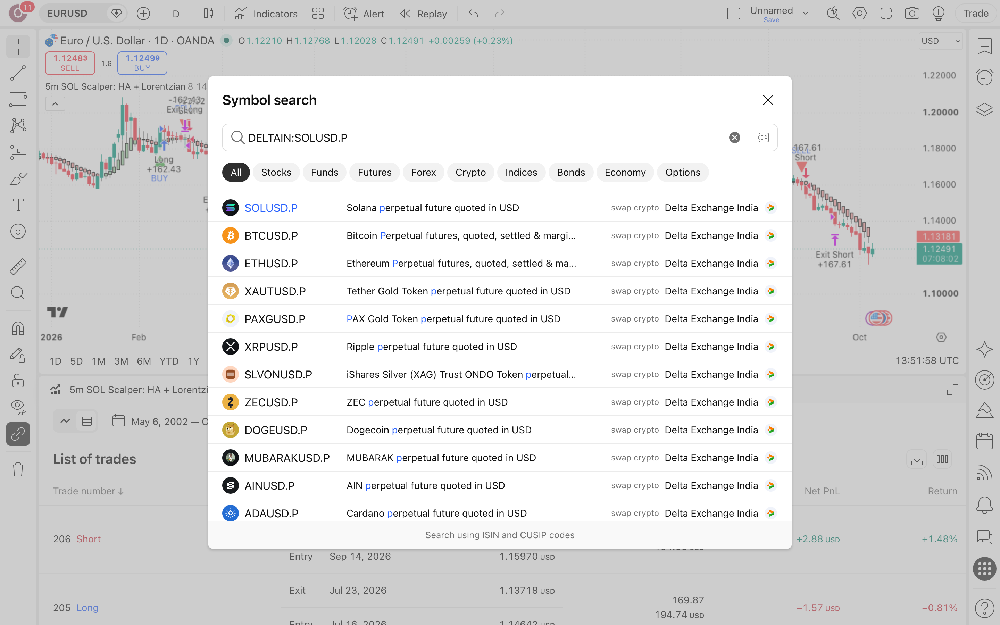Filter results by Crypto

470,172
